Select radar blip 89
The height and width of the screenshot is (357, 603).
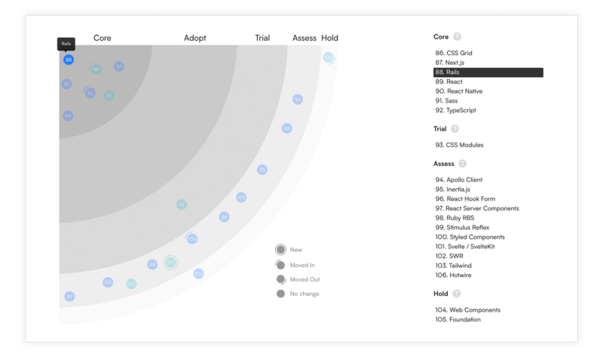(68, 115)
